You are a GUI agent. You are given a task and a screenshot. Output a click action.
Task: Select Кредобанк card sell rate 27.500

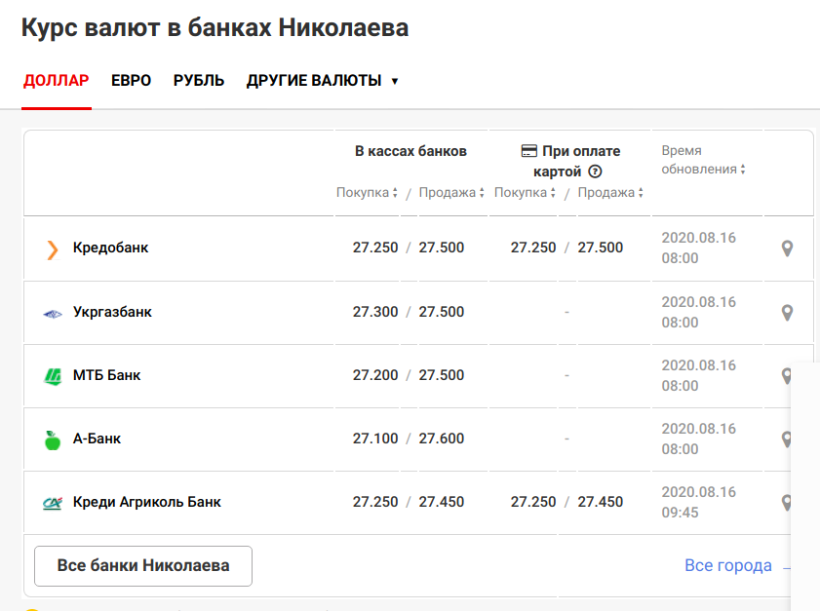pos(600,248)
